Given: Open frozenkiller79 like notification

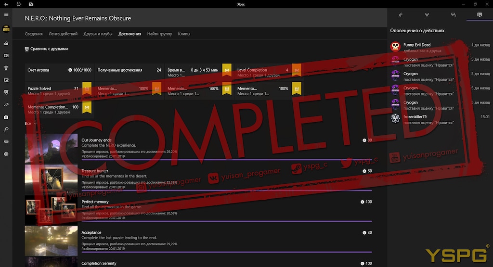Looking at the screenshot, I should [440, 119].
